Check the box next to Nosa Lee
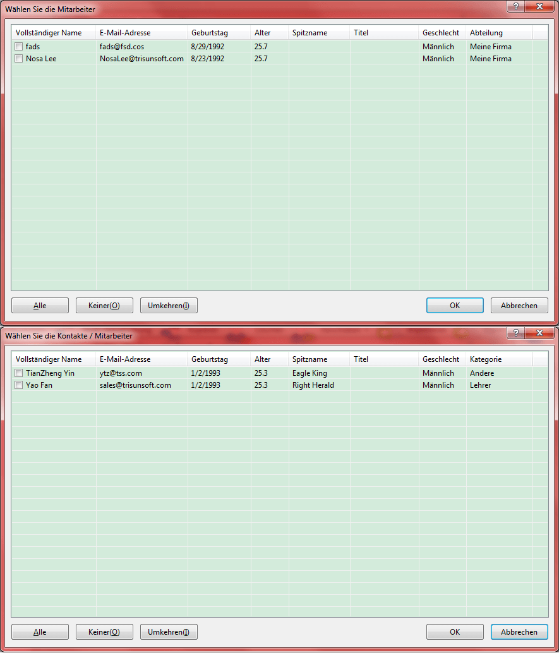The image size is (559, 653). (x=19, y=59)
